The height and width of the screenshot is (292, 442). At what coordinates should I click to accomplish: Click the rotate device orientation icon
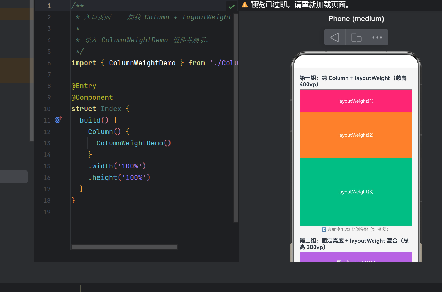(356, 37)
